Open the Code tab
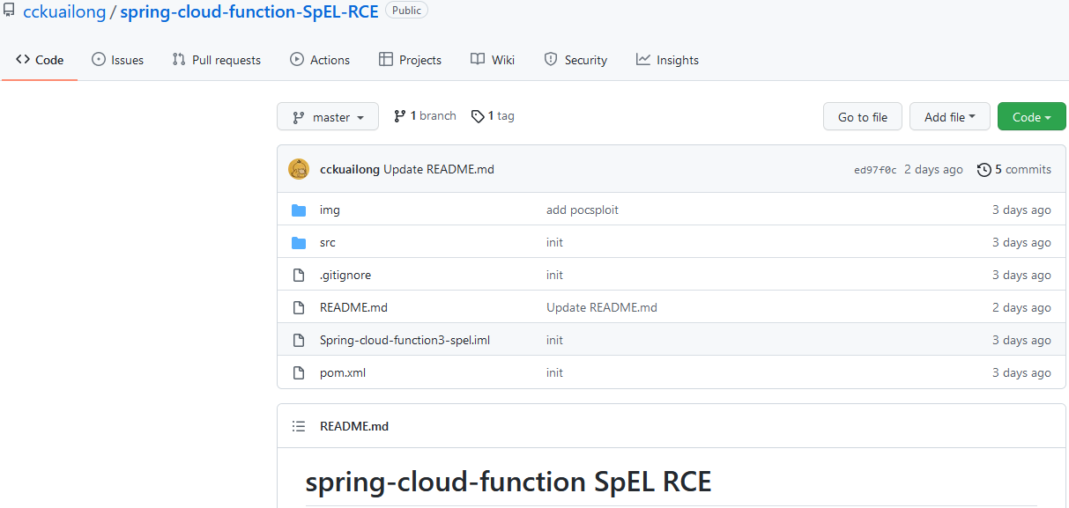1069x508 pixels. [x=40, y=60]
